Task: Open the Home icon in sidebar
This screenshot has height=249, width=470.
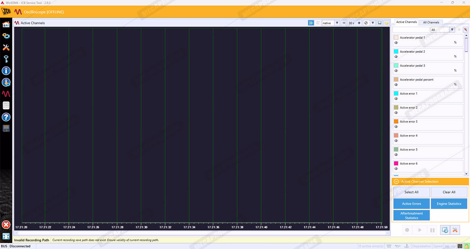Action: click(6, 24)
